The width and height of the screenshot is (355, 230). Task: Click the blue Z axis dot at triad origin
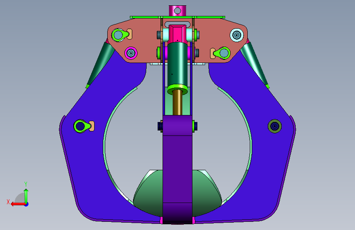click(27, 204)
